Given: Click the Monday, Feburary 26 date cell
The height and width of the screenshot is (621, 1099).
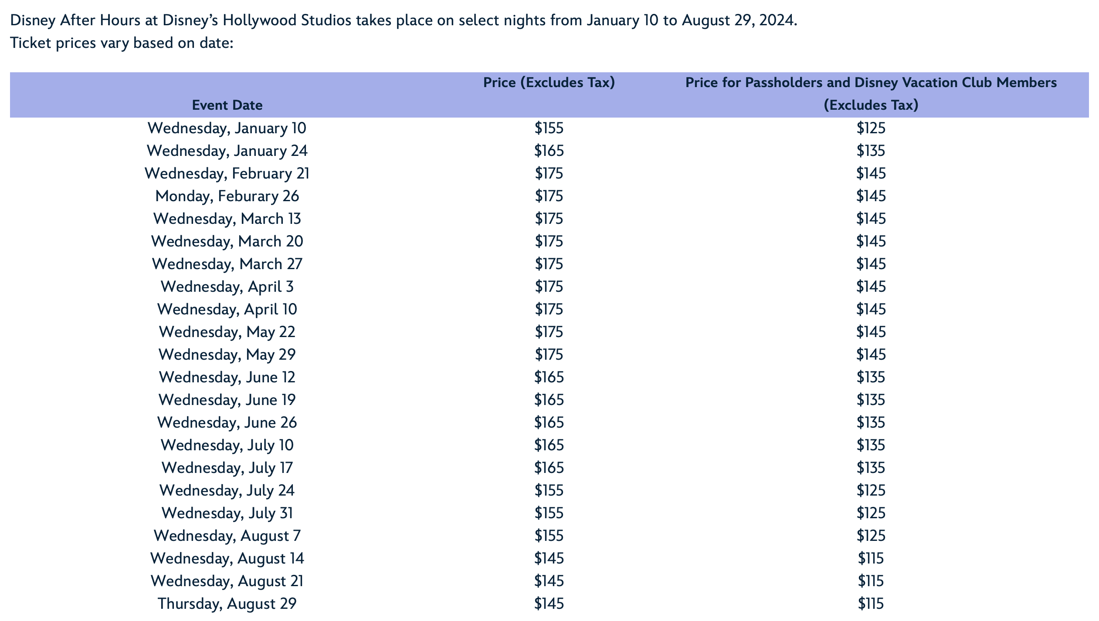Looking at the screenshot, I should [227, 196].
